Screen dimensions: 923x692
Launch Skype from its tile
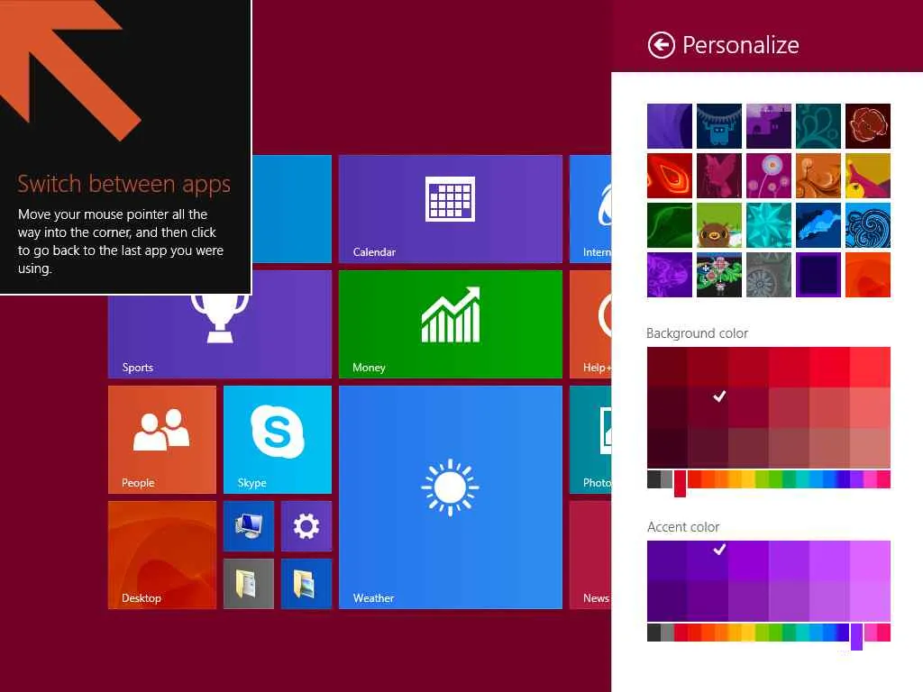(x=278, y=440)
